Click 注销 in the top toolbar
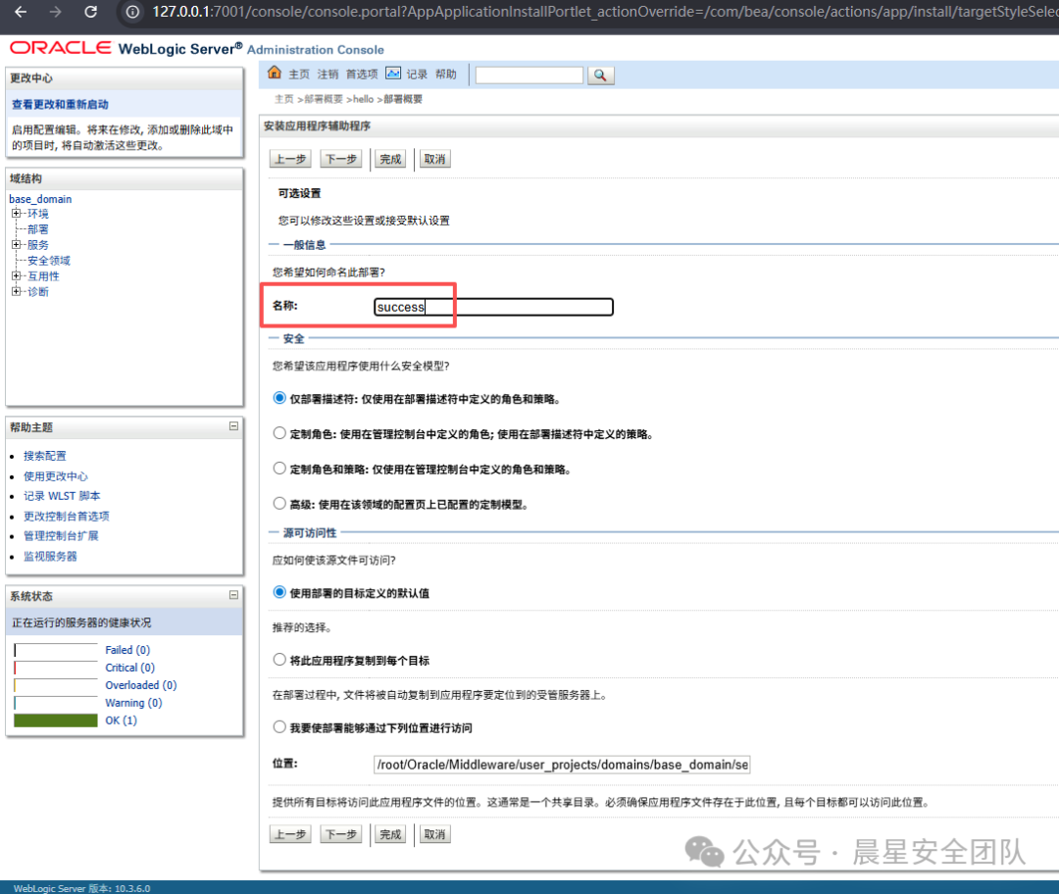 coord(328,74)
